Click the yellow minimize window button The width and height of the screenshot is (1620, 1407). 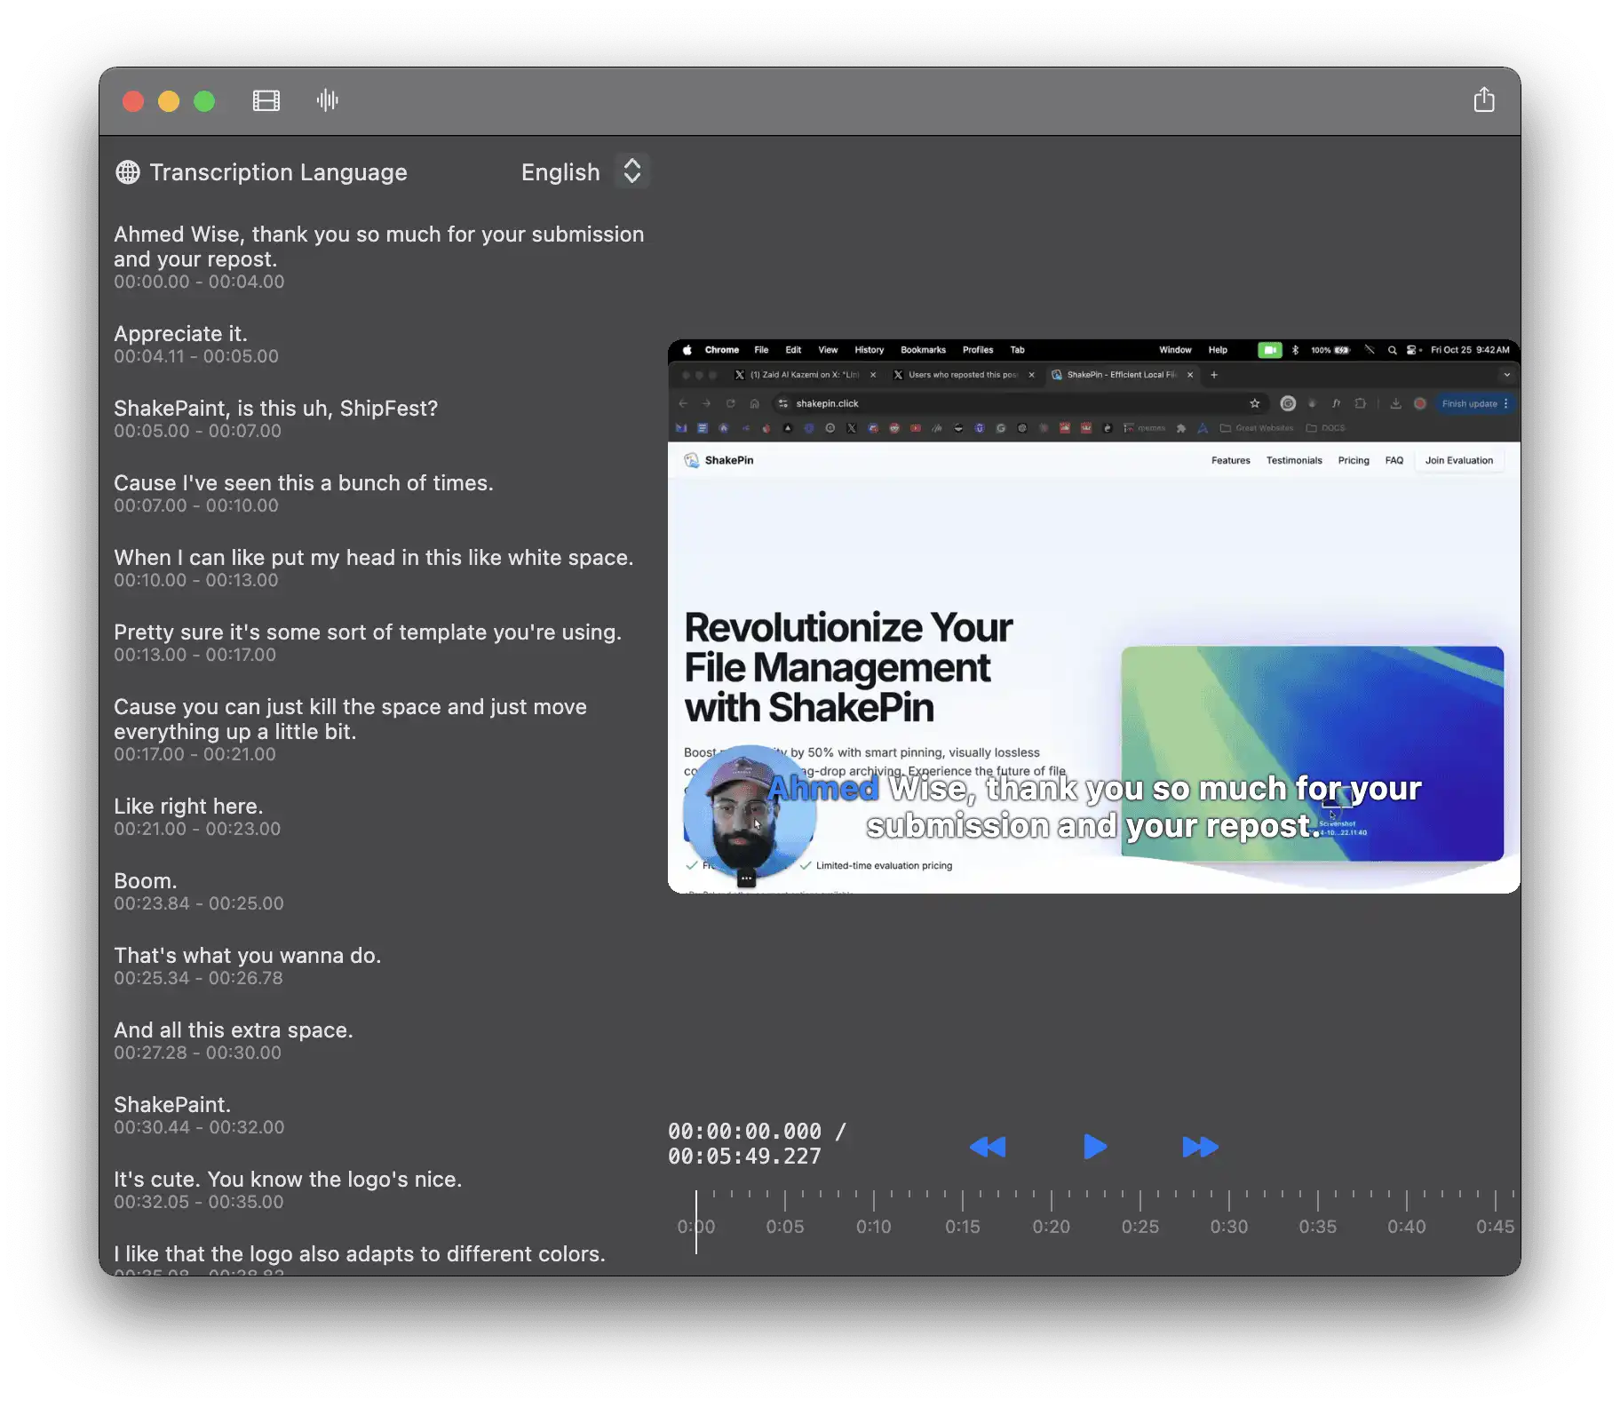[169, 101]
